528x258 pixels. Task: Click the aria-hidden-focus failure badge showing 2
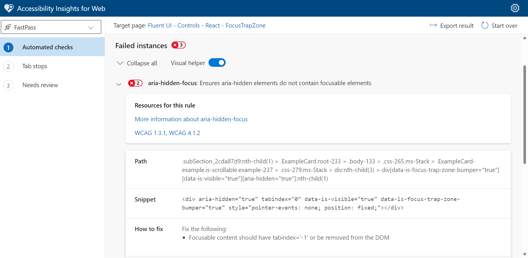135,83
